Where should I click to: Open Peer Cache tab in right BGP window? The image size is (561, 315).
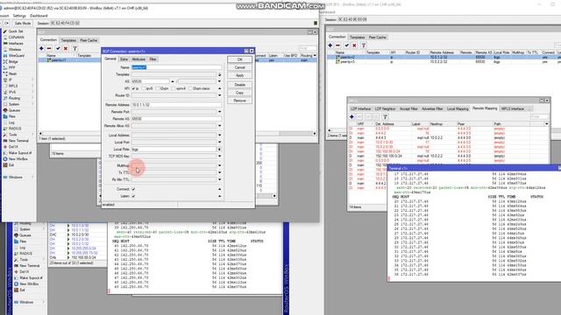point(377,37)
